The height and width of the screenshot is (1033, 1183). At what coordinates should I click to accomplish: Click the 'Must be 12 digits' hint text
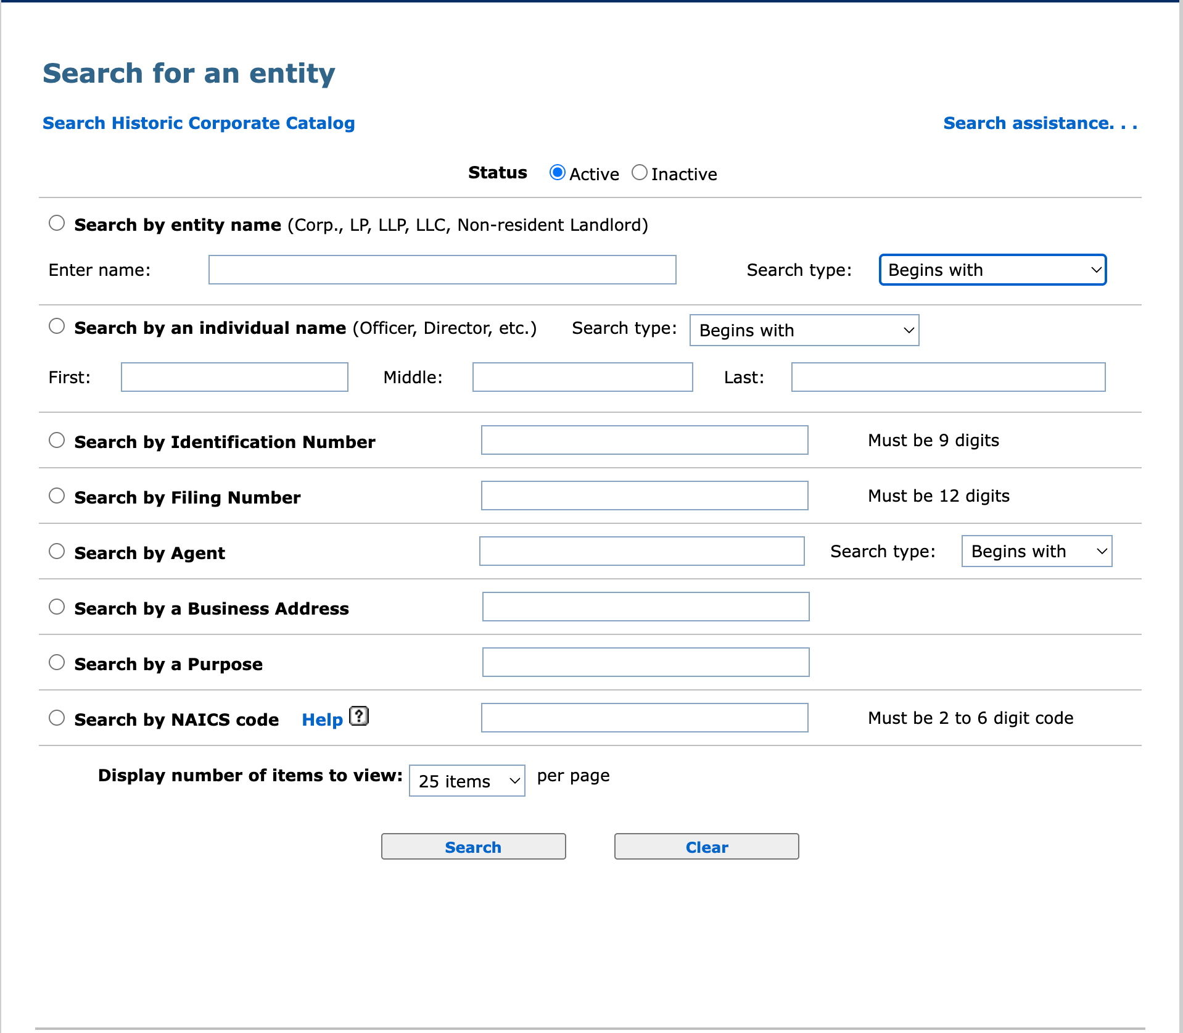(939, 496)
